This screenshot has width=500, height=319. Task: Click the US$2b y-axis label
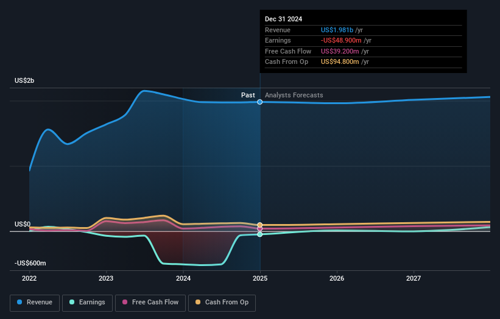pos(24,80)
